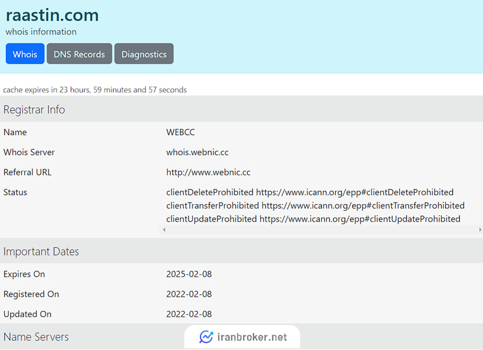Open the Whois tab
The height and width of the screenshot is (350, 483).
25,54
